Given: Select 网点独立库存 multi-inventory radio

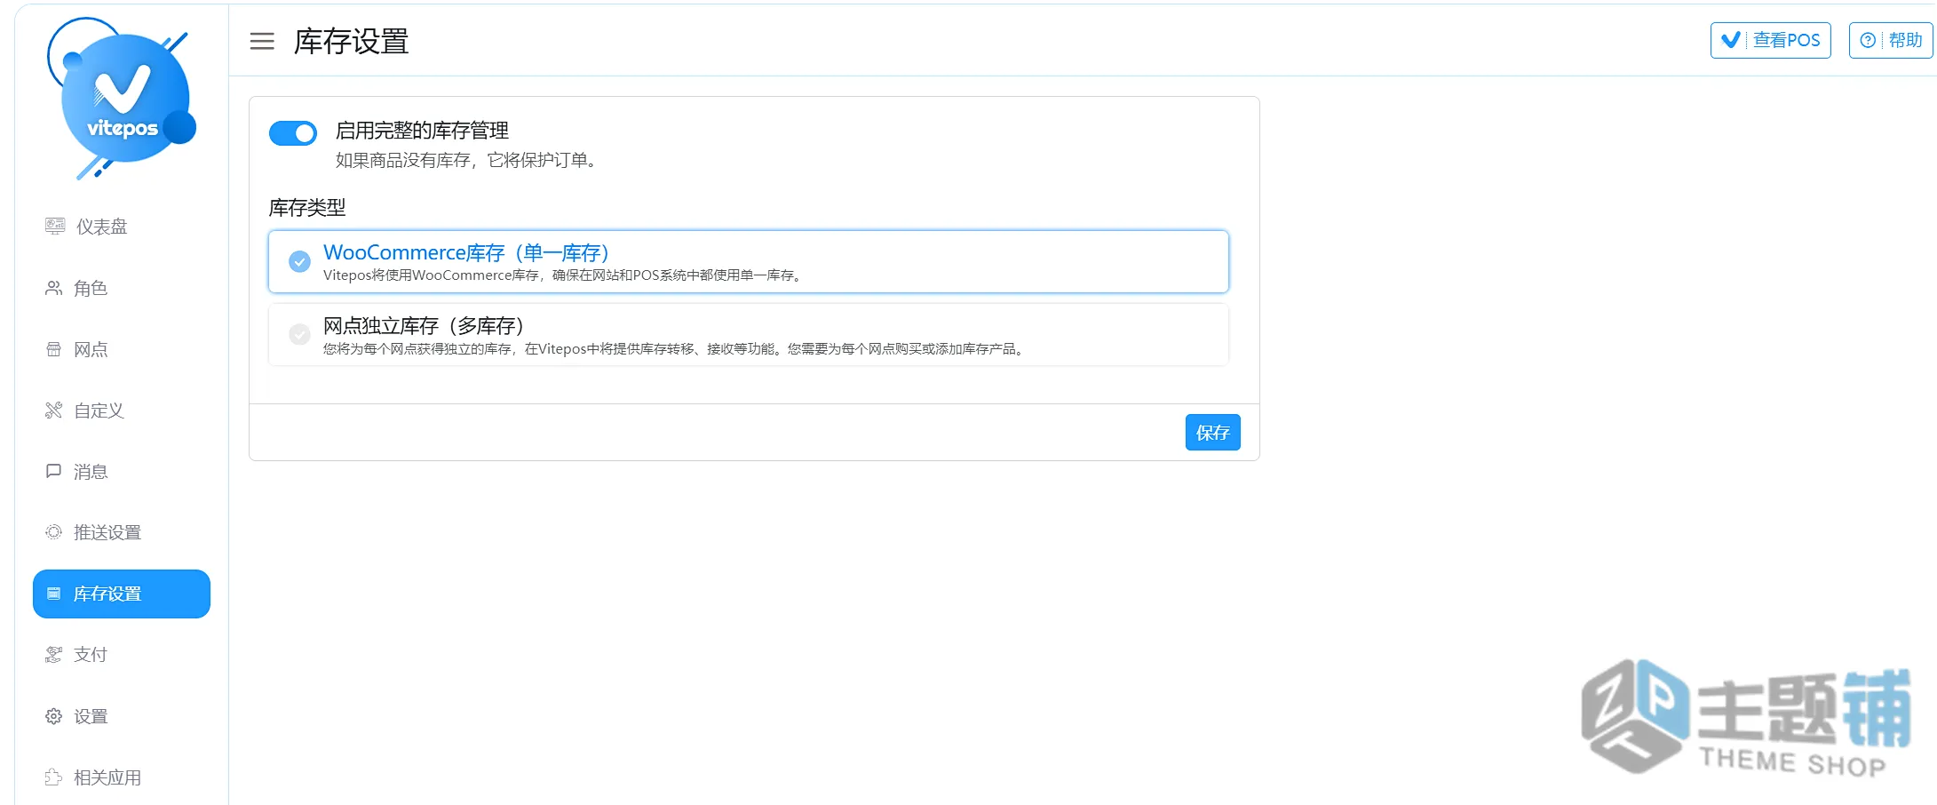Looking at the screenshot, I should pyautogui.click(x=299, y=334).
